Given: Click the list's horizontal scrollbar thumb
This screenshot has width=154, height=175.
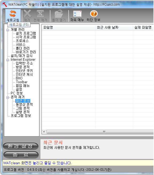Looking at the screenshot, I should [x=100, y=132].
